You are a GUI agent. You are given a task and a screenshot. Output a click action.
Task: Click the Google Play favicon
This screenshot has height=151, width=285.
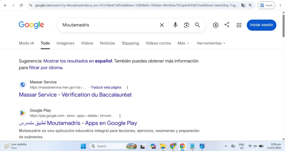23,113
